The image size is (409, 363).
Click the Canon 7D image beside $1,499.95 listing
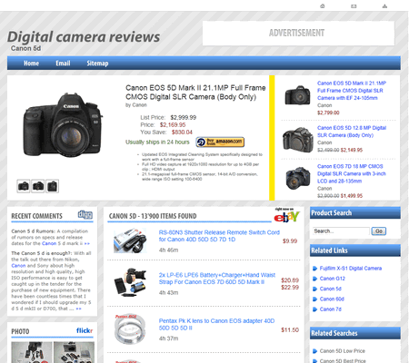tap(298, 178)
